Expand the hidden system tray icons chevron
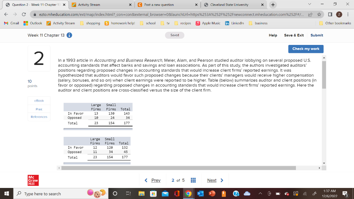This screenshot has height=199, width=354. pyautogui.click(x=260, y=193)
